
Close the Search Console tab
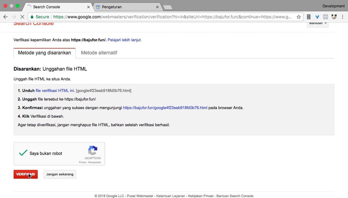[88, 7]
